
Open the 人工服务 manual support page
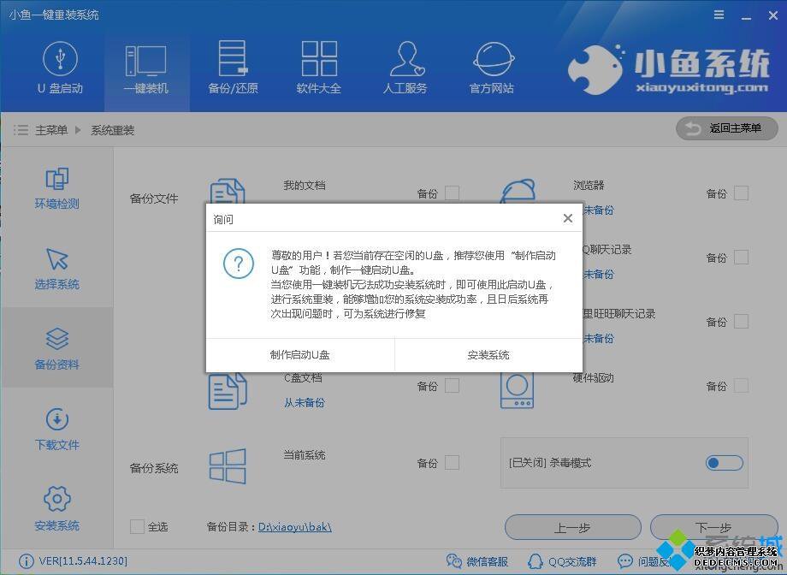[405, 68]
